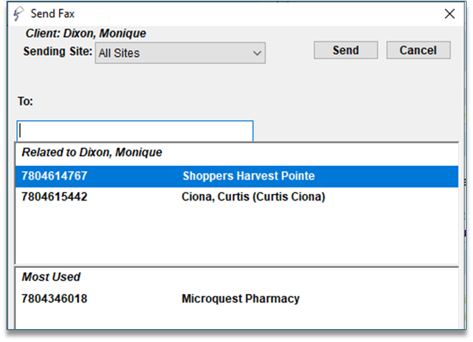Viewport: 473px width, 342px height.
Task: Close the Send Fax dialog
Action: (x=449, y=14)
